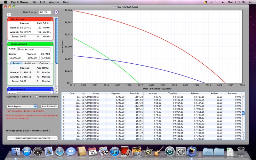Add a new account with plus button
256x160 pixels.
tap(9, 15)
